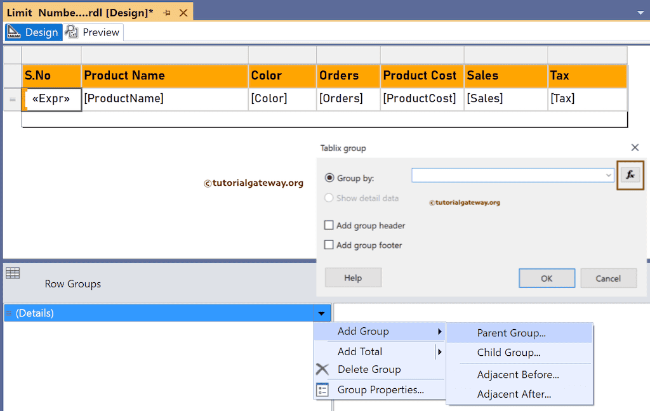The height and width of the screenshot is (411, 650).
Task: Select Child Group... from submenu
Action: [x=519, y=353]
